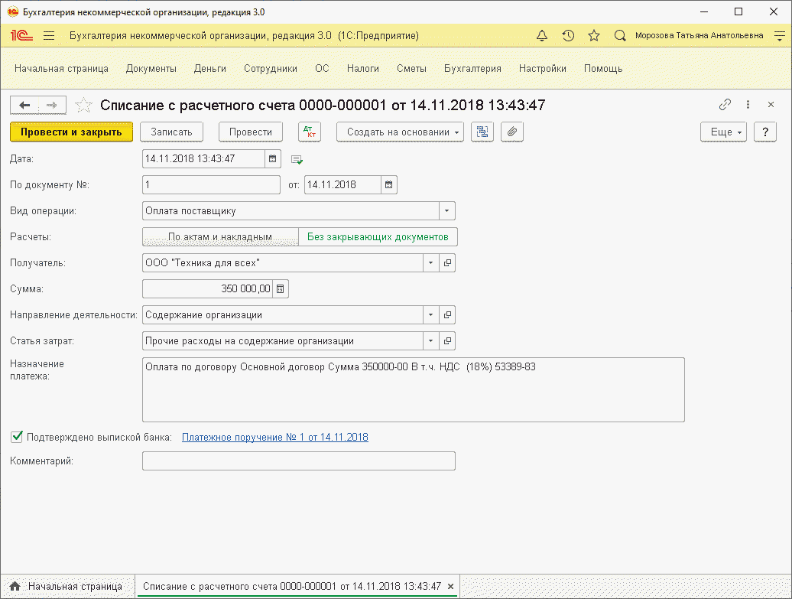This screenshot has height=599, width=792.
Task: Show notifications bell
Action: [x=542, y=35]
